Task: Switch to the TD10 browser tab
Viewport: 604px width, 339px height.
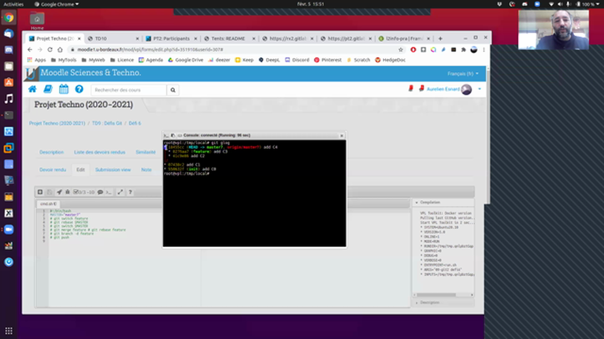Action: tap(112, 39)
